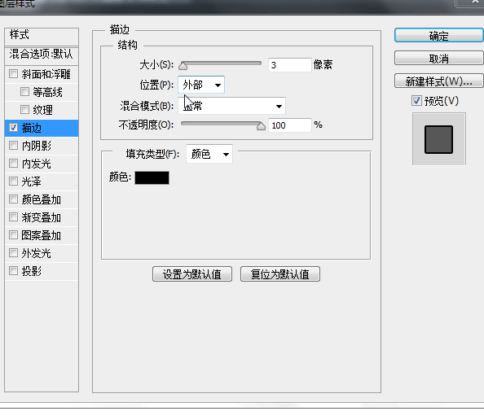Open the 光泽 settings entry
484x420 pixels.
click(x=32, y=182)
